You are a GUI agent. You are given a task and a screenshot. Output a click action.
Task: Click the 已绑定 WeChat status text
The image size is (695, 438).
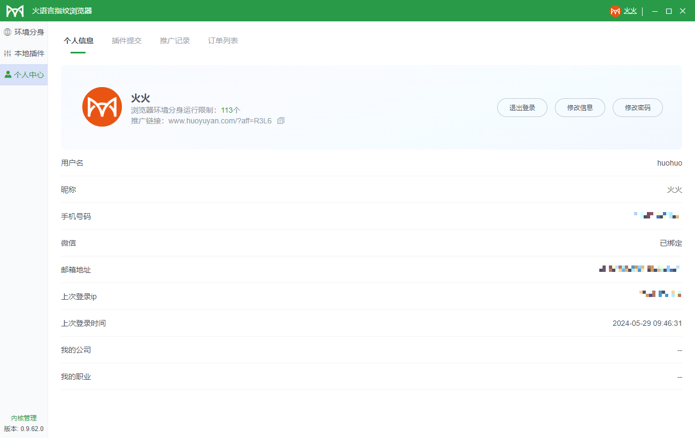671,243
